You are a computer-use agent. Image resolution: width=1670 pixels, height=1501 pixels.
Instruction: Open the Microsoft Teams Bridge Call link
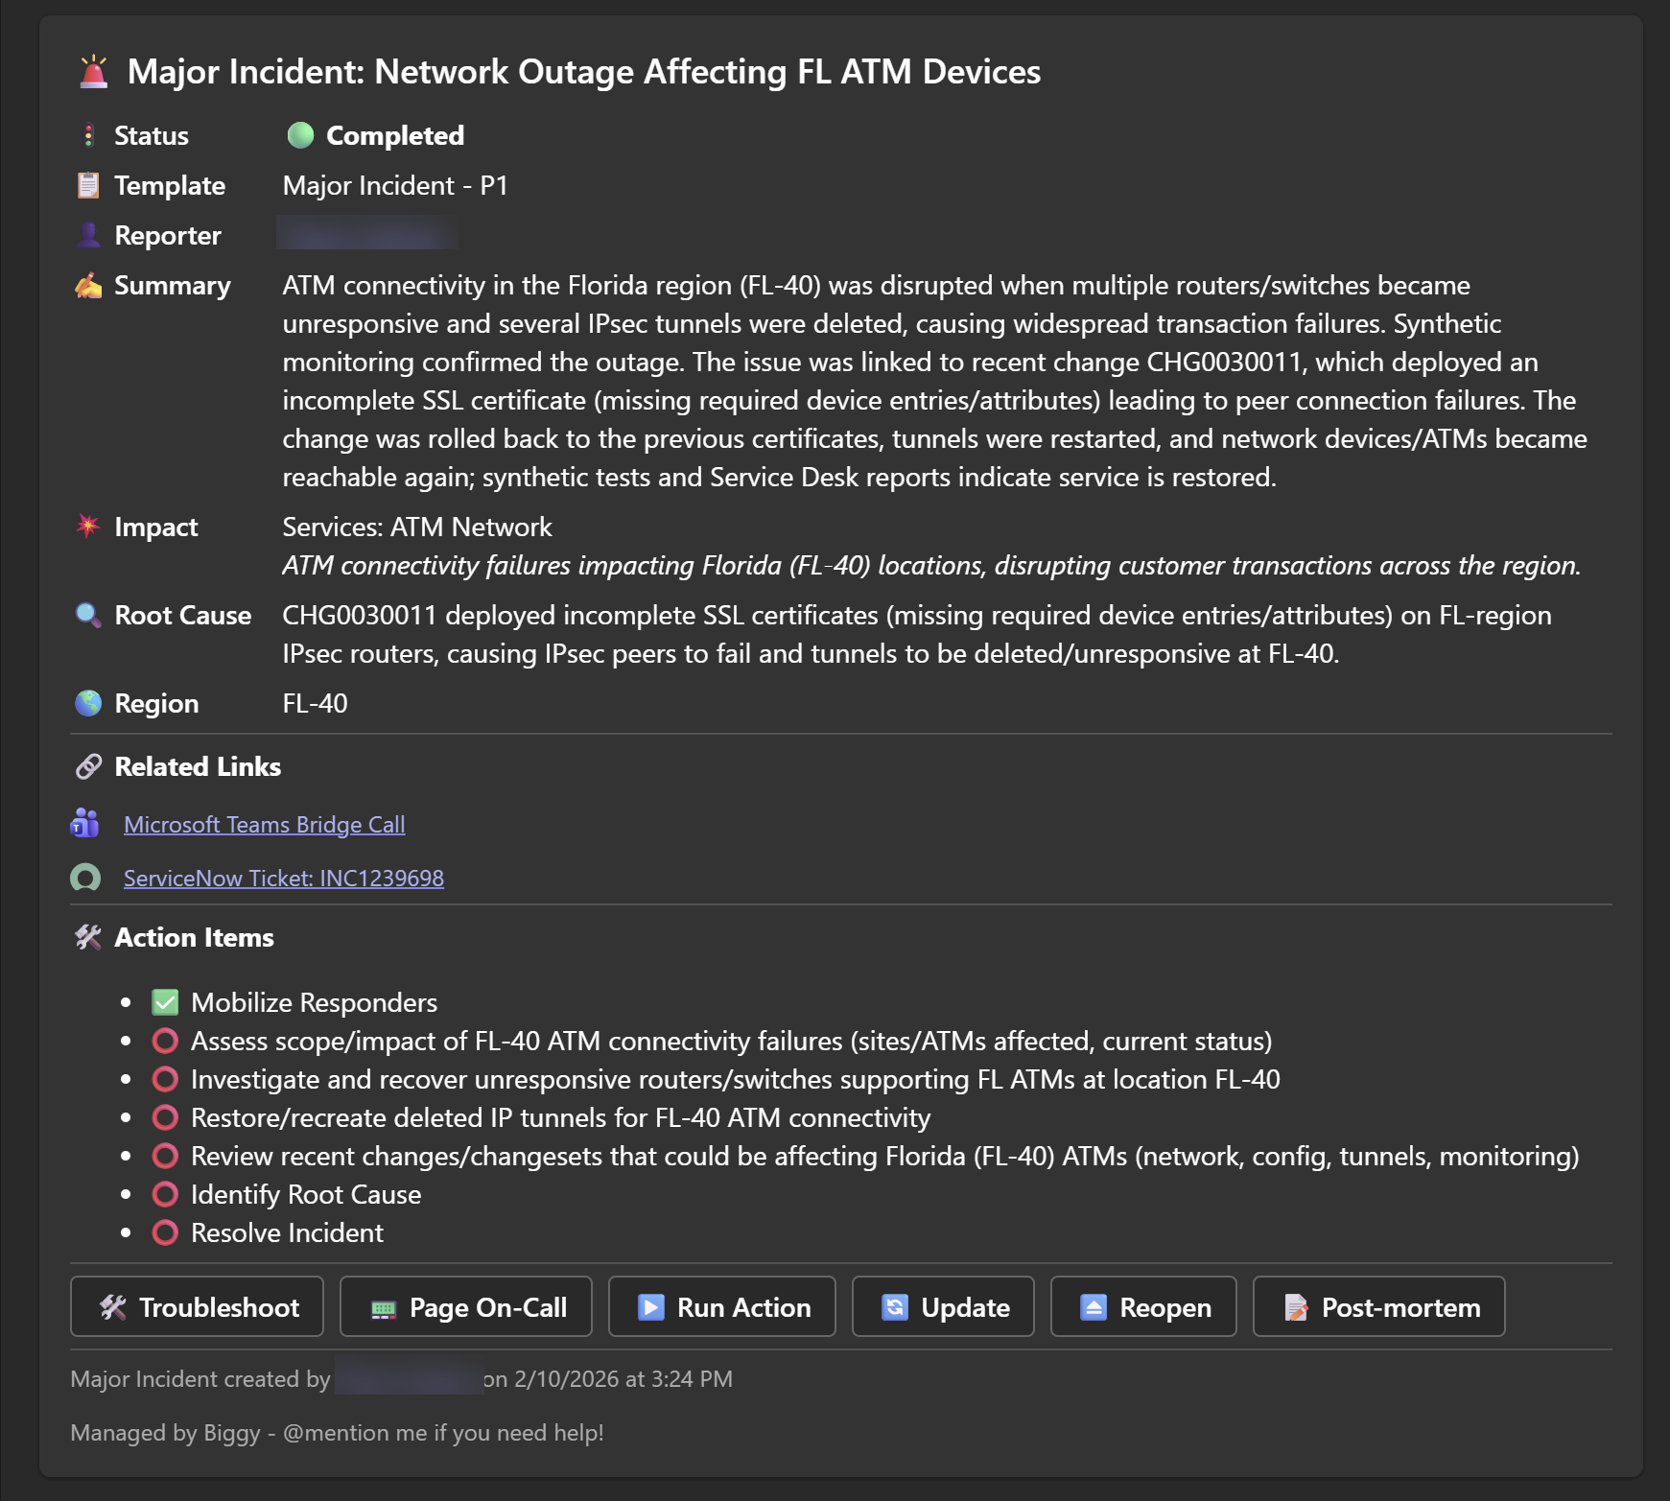[264, 825]
